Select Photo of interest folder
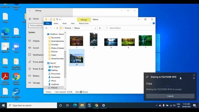 (56, 48)
